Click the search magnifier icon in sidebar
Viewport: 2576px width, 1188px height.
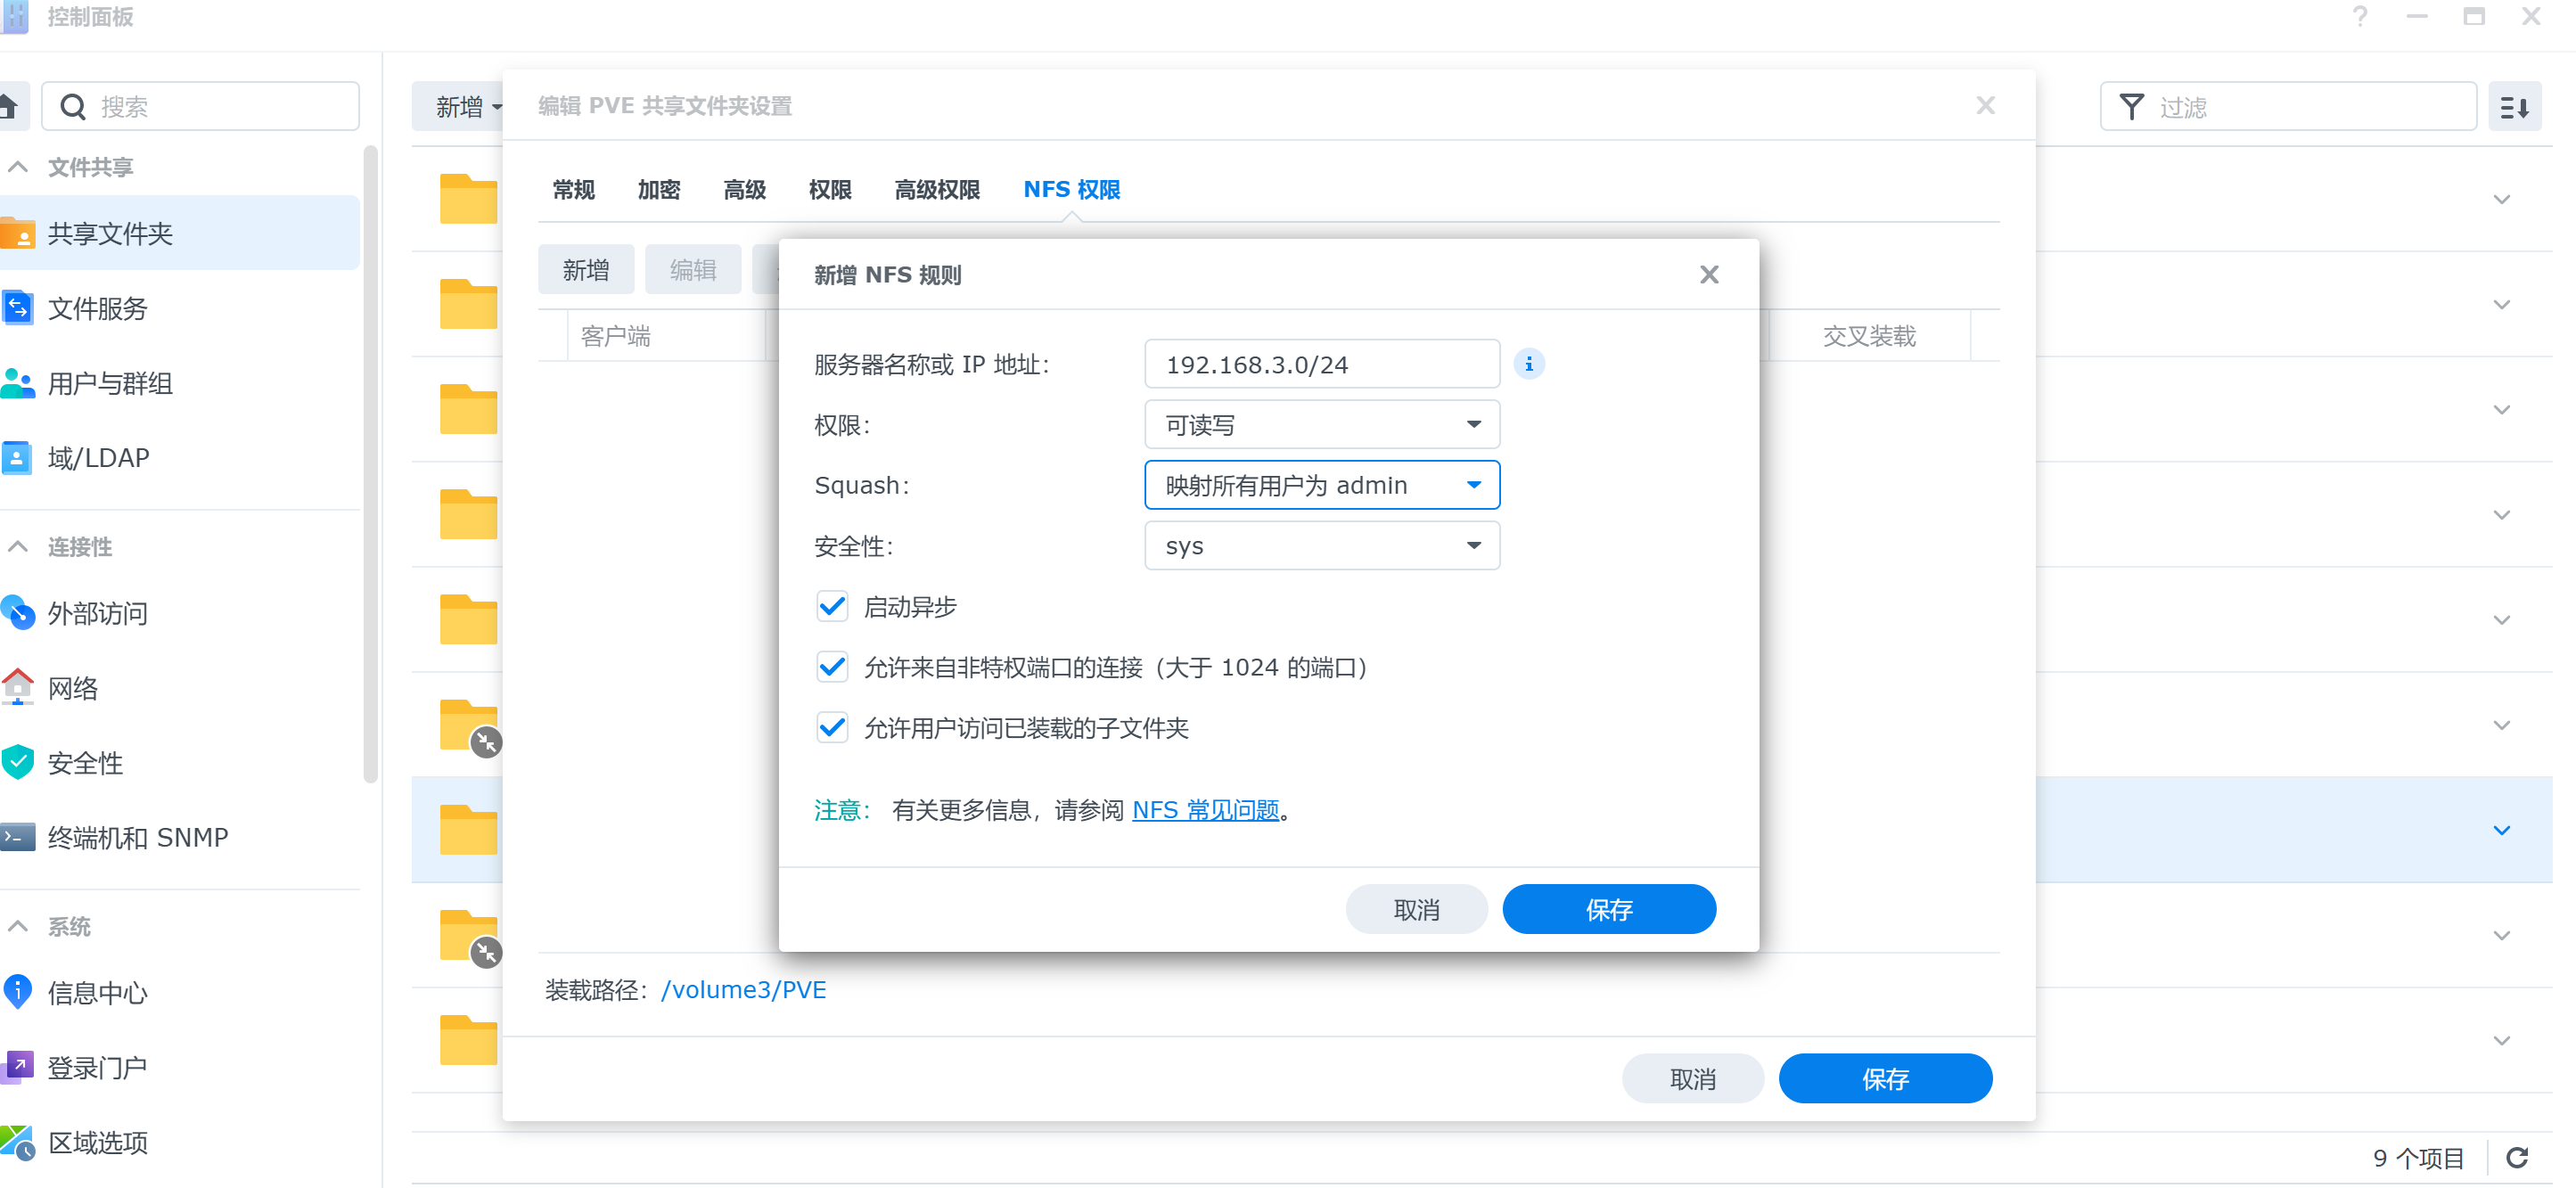[x=73, y=106]
